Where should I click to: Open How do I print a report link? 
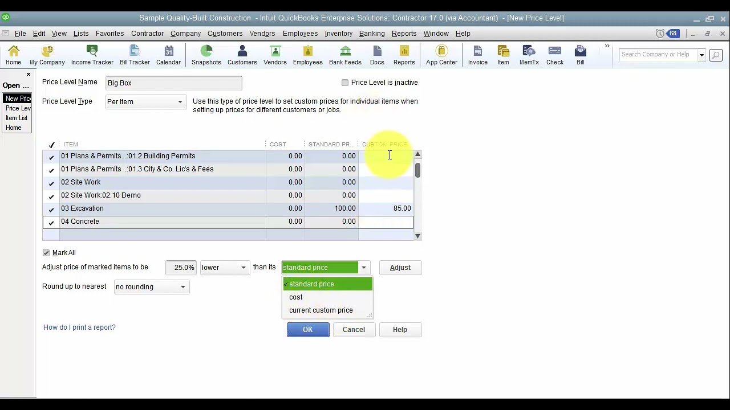click(79, 327)
